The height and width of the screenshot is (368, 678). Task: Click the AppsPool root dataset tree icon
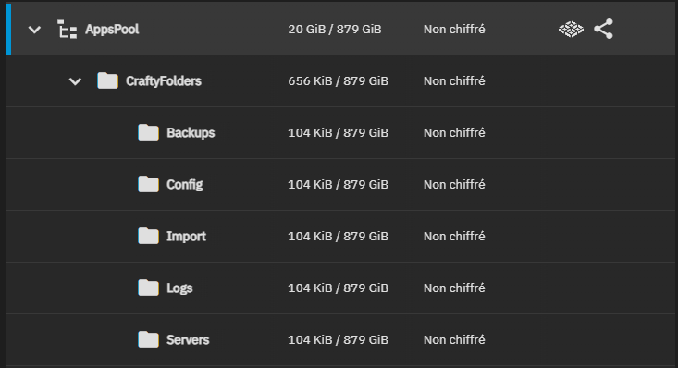click(67, 30)
